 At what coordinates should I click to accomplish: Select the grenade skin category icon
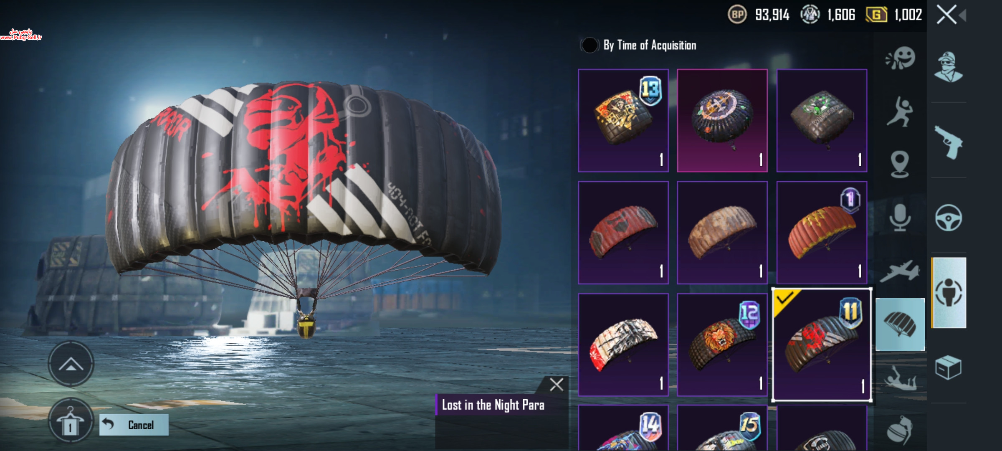tap(900, 430)
